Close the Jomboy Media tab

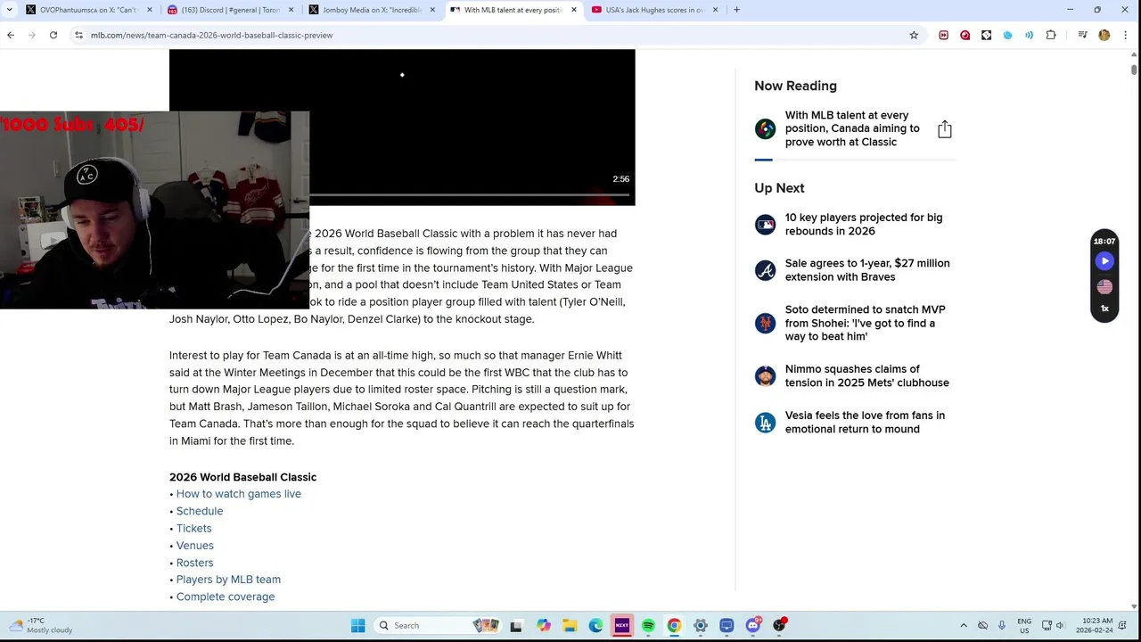[x=432, y=10]
